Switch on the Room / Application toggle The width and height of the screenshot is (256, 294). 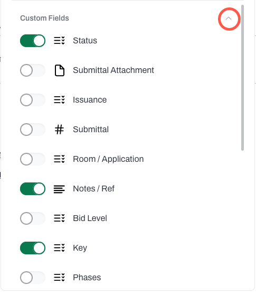pos(33,159)
